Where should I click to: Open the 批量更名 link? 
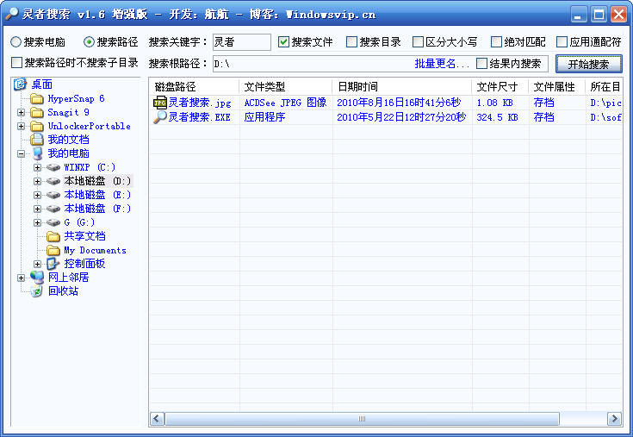coord(442,64)
